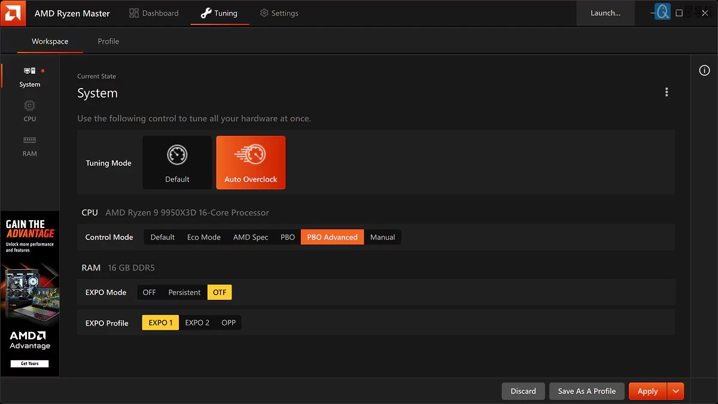This screenshot has height=404, width=718.
Task: Open the RAM section in sidebar
Action: pyautogui.click(x=29, y=146)
